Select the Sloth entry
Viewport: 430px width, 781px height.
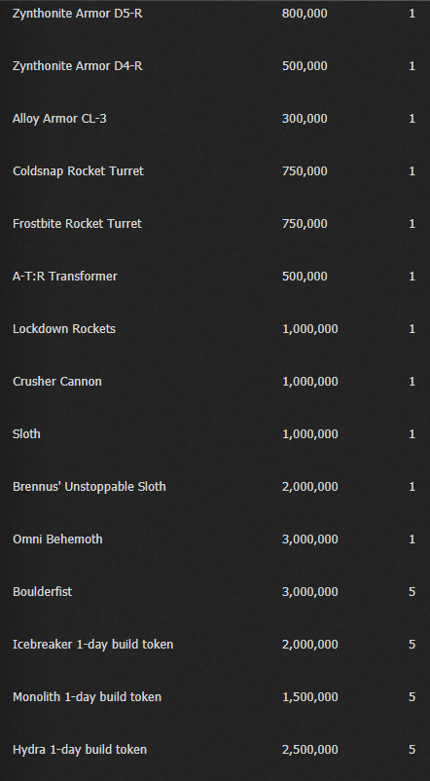[x=26, y=433]
